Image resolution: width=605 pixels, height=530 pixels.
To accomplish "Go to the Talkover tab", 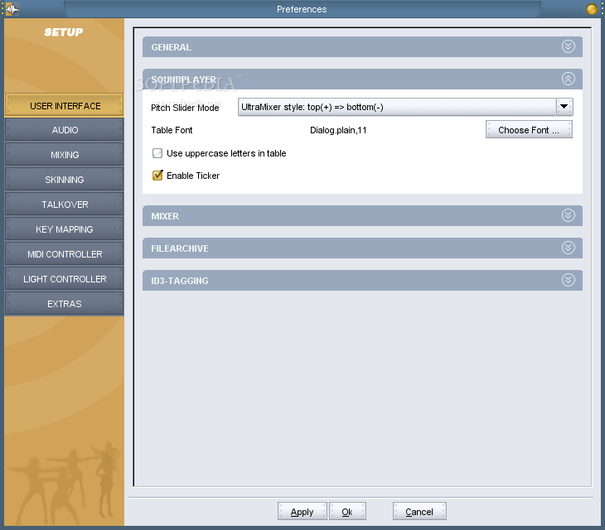I will pos(64,205).
